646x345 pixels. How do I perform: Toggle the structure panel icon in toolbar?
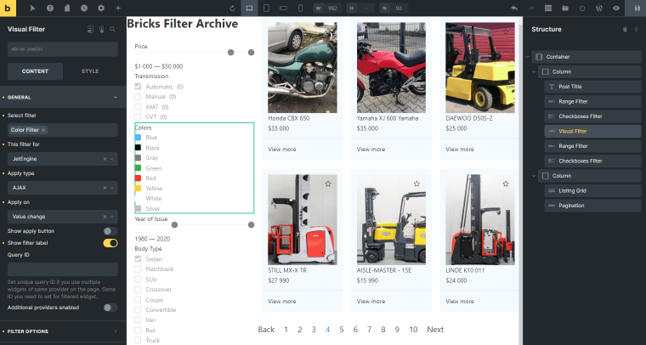tap(548, 8)
